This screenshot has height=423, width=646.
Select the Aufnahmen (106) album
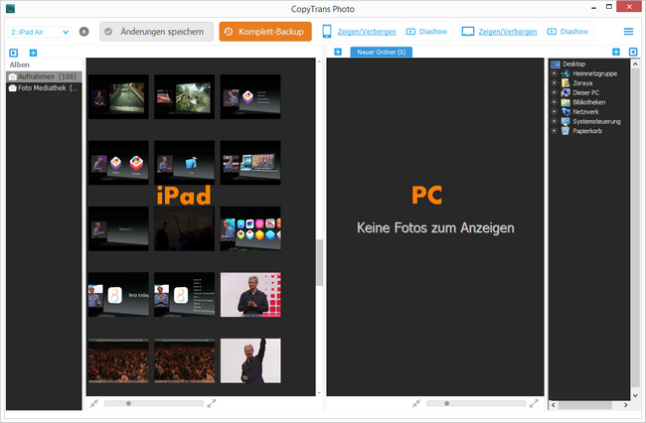point(44,76)
